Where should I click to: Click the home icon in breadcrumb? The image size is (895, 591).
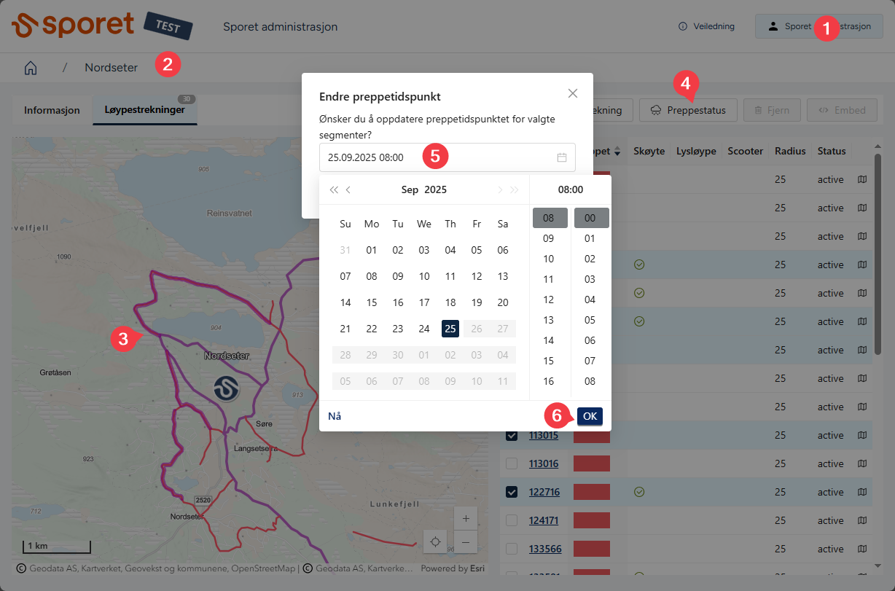coord(31,68)
